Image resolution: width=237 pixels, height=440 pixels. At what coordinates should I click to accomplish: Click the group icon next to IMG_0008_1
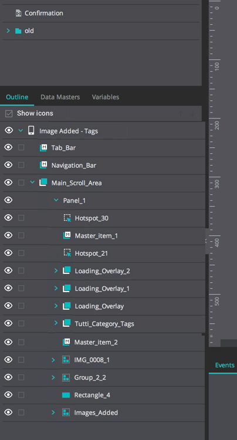(x=66, y=360)
